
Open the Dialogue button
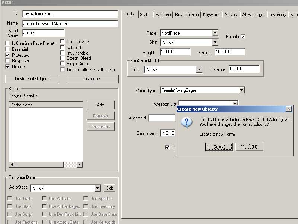click(x=92, y=79)
